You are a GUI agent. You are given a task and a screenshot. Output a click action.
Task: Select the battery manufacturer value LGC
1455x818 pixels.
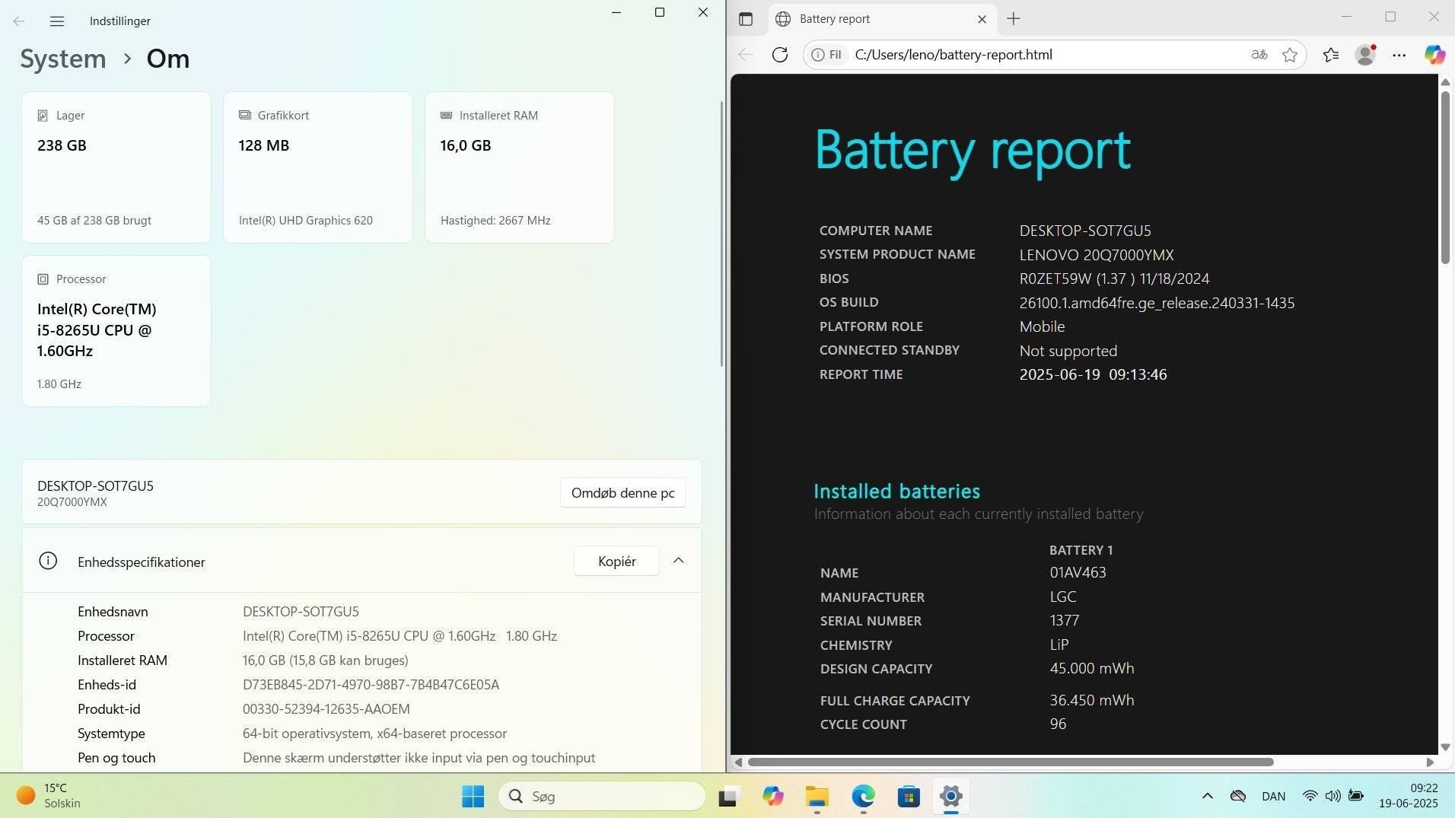coord(1063,597)
